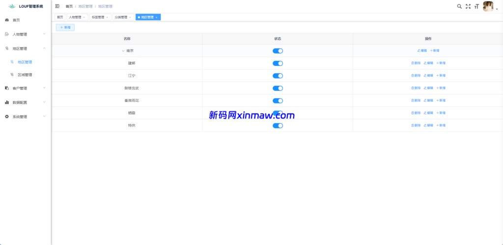Image resolution: width=503 pixels, height=245 pixels.
Task: Toggle the 鼓楼玄武 status switch
Action: pyautogui.click(x=278, y=88)
